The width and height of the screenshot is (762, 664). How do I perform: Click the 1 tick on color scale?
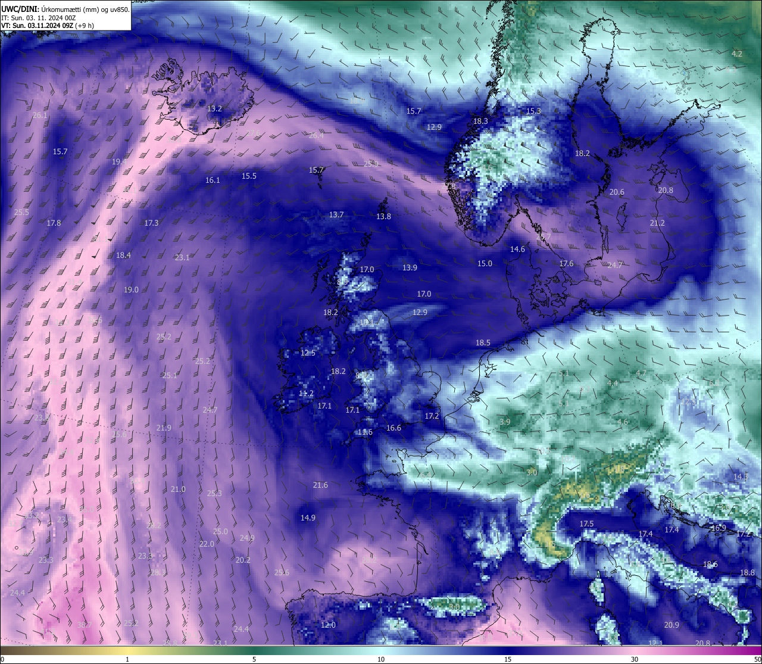click(127, 659)
